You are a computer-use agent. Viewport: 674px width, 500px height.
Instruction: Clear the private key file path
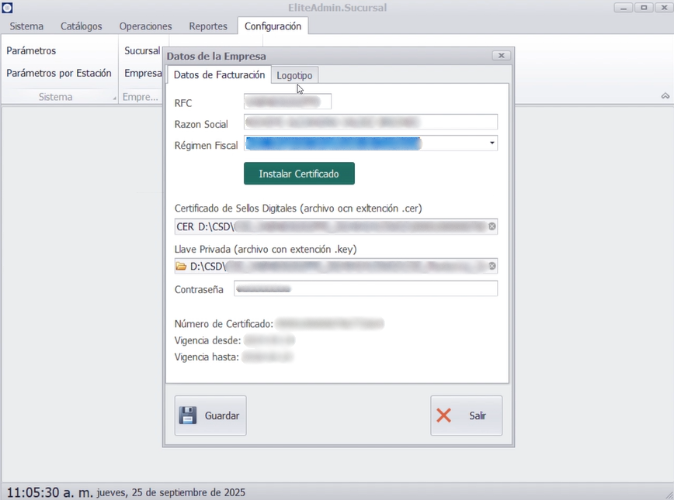coord(492,266)
